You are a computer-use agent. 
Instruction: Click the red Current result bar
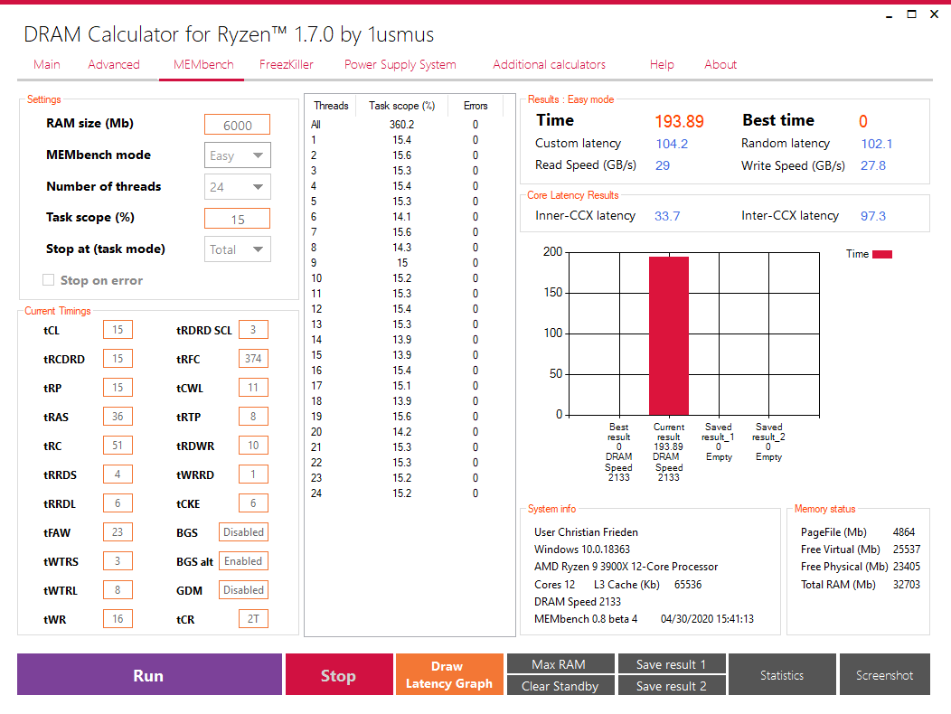669,336
